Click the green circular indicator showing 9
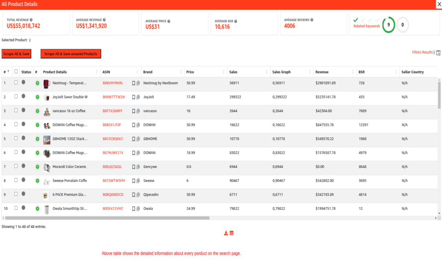Screen dimensions: 442x276 click(x=388, y=25)
